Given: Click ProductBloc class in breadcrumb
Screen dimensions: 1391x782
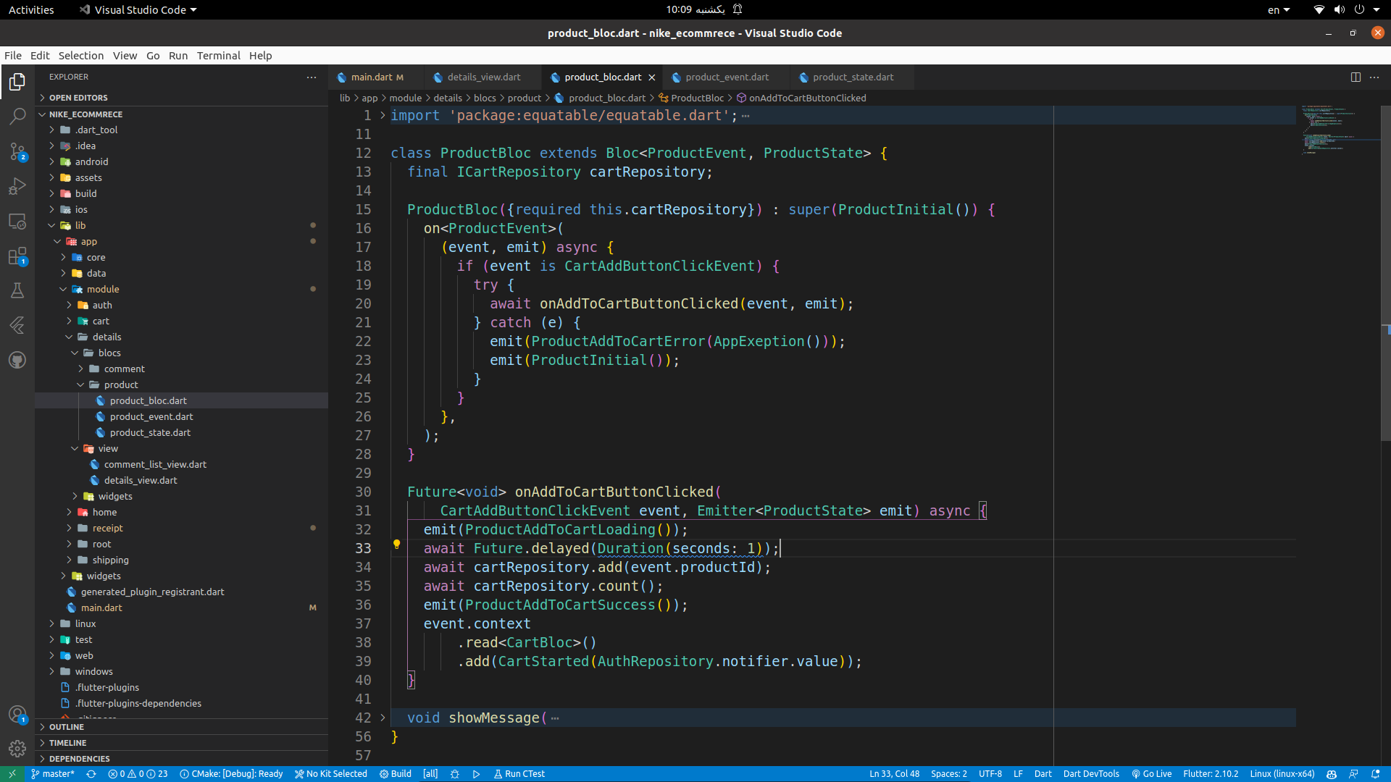Looking at the screenshot, I should coord(691,98).
